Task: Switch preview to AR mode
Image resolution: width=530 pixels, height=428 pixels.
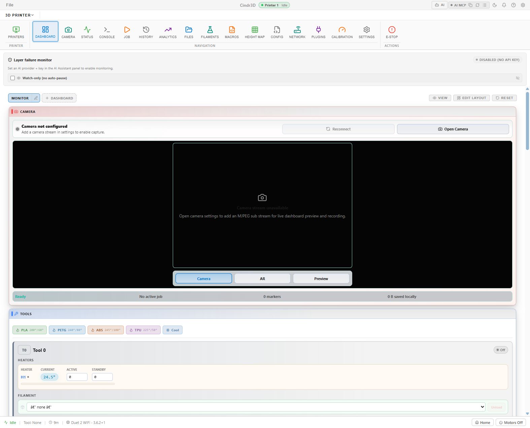Action: [x=262, y=278]
